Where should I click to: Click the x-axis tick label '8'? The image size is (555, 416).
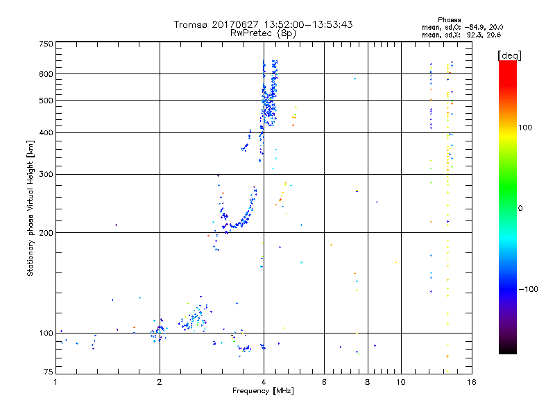(368, 382)
